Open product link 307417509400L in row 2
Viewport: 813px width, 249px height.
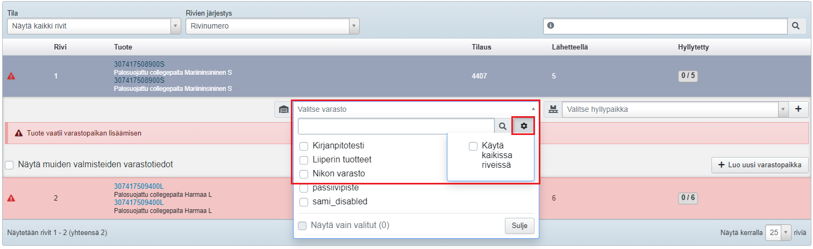pos(139,186)
